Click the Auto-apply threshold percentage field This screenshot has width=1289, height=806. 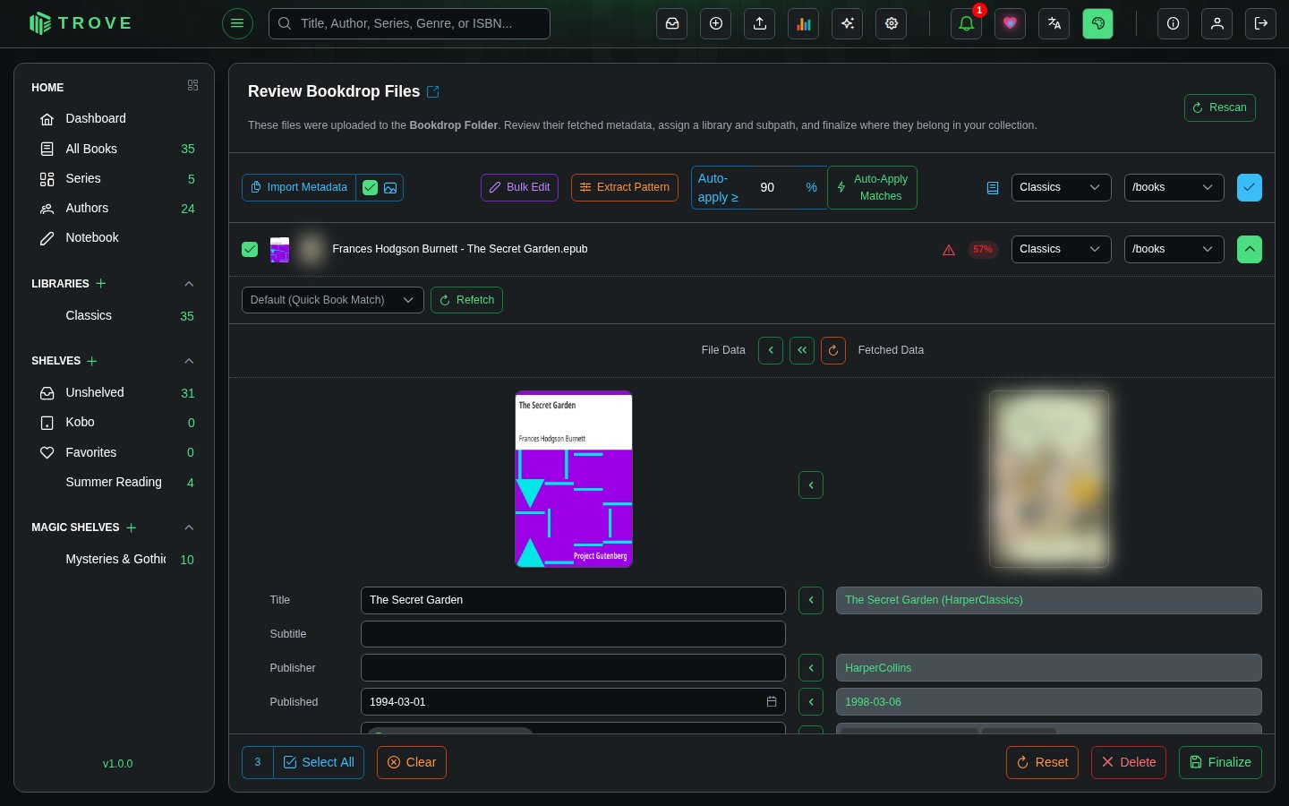tap(777, 187)
